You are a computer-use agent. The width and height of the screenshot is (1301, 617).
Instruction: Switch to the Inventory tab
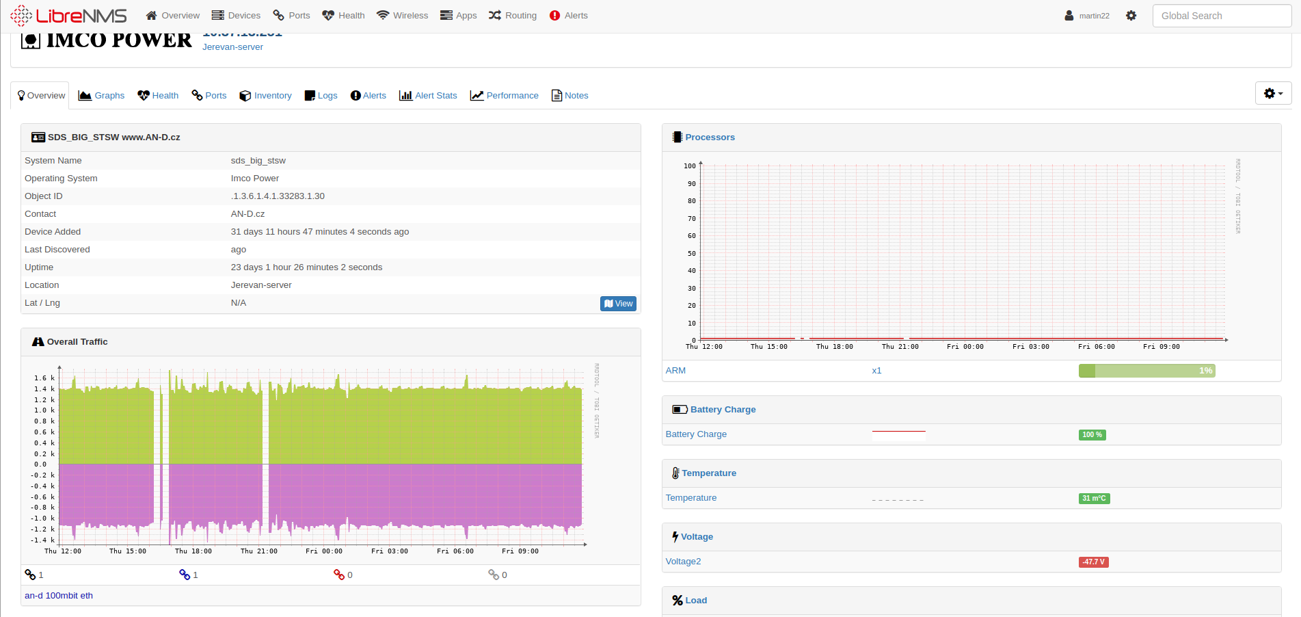point(265,96)
